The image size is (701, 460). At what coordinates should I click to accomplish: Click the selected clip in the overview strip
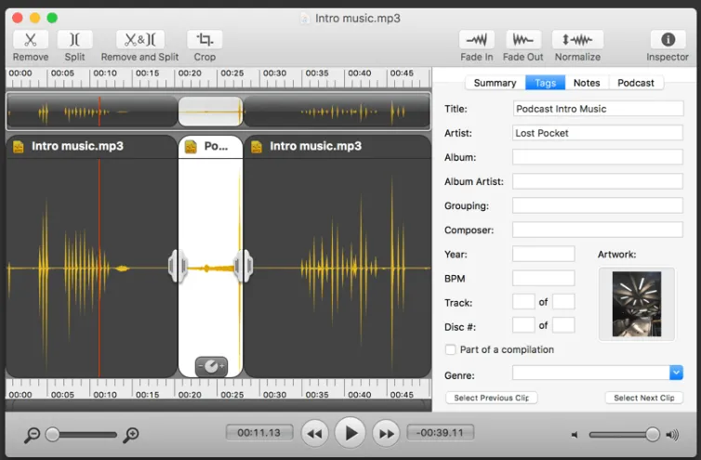210,112
